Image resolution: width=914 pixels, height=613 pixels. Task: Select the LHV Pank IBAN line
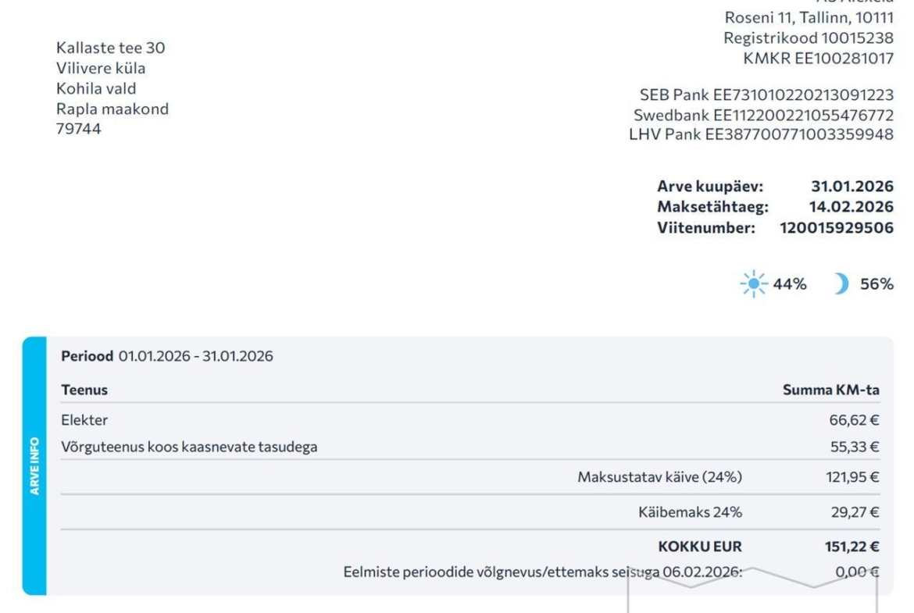point(761,135)
